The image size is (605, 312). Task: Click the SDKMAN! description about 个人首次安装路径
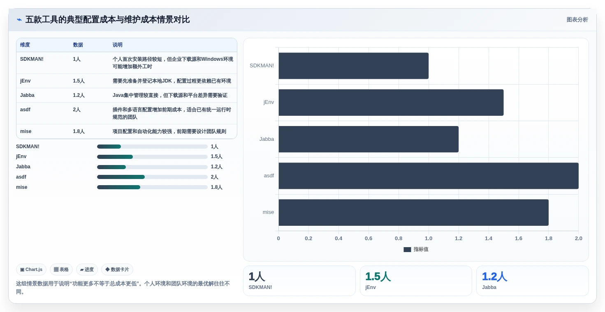(173, 63)
